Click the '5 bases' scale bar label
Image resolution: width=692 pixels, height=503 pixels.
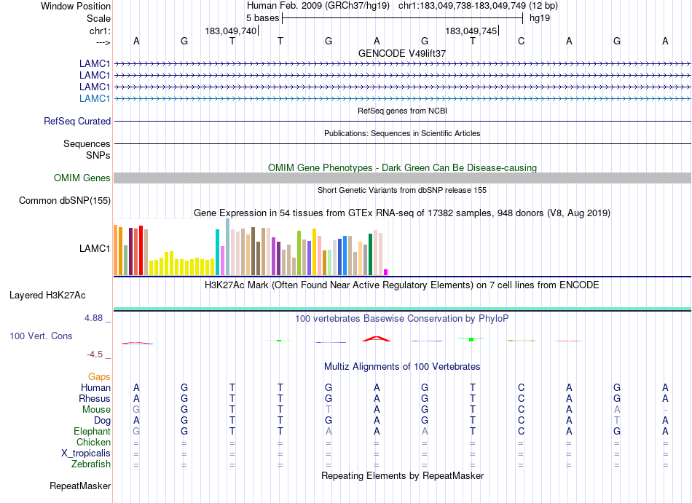[x=262, y=18]
